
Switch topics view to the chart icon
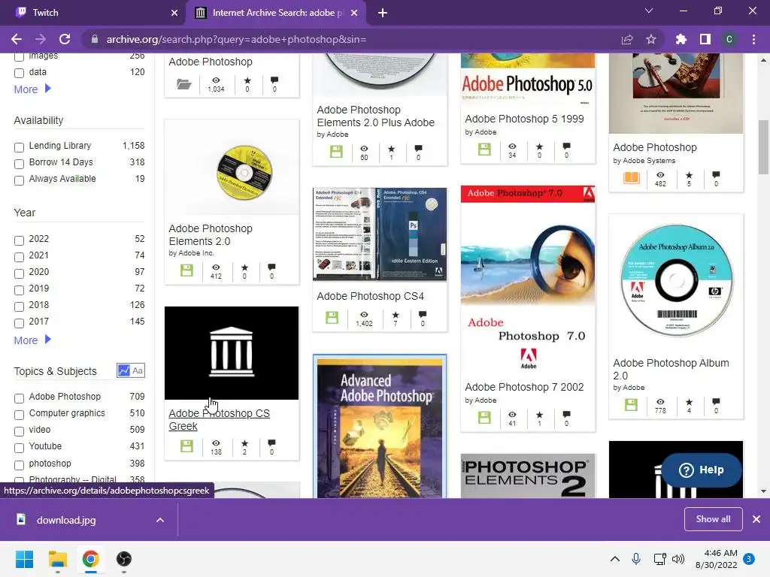[x=123, y=370]
